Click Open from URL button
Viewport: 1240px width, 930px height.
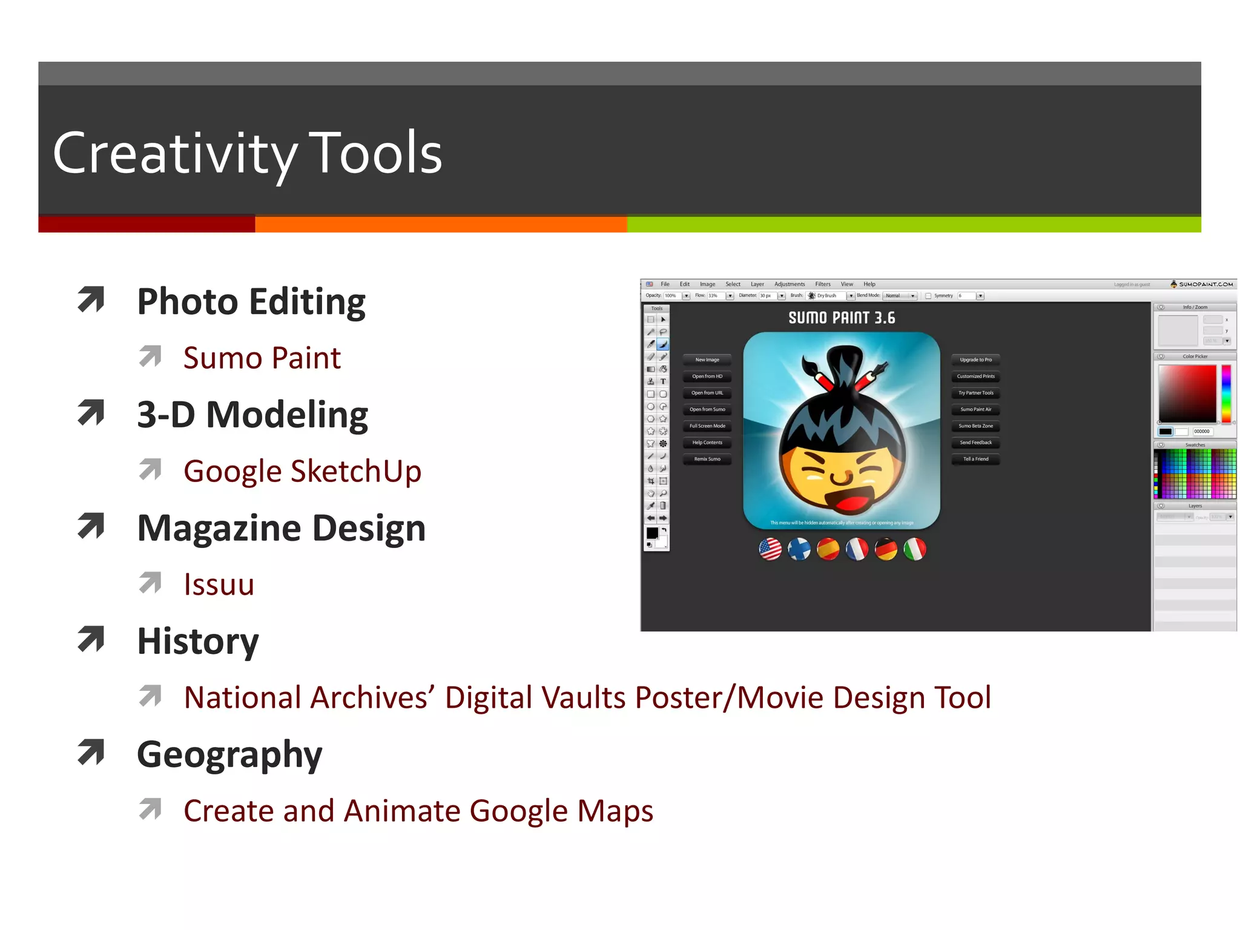point(707,393)
